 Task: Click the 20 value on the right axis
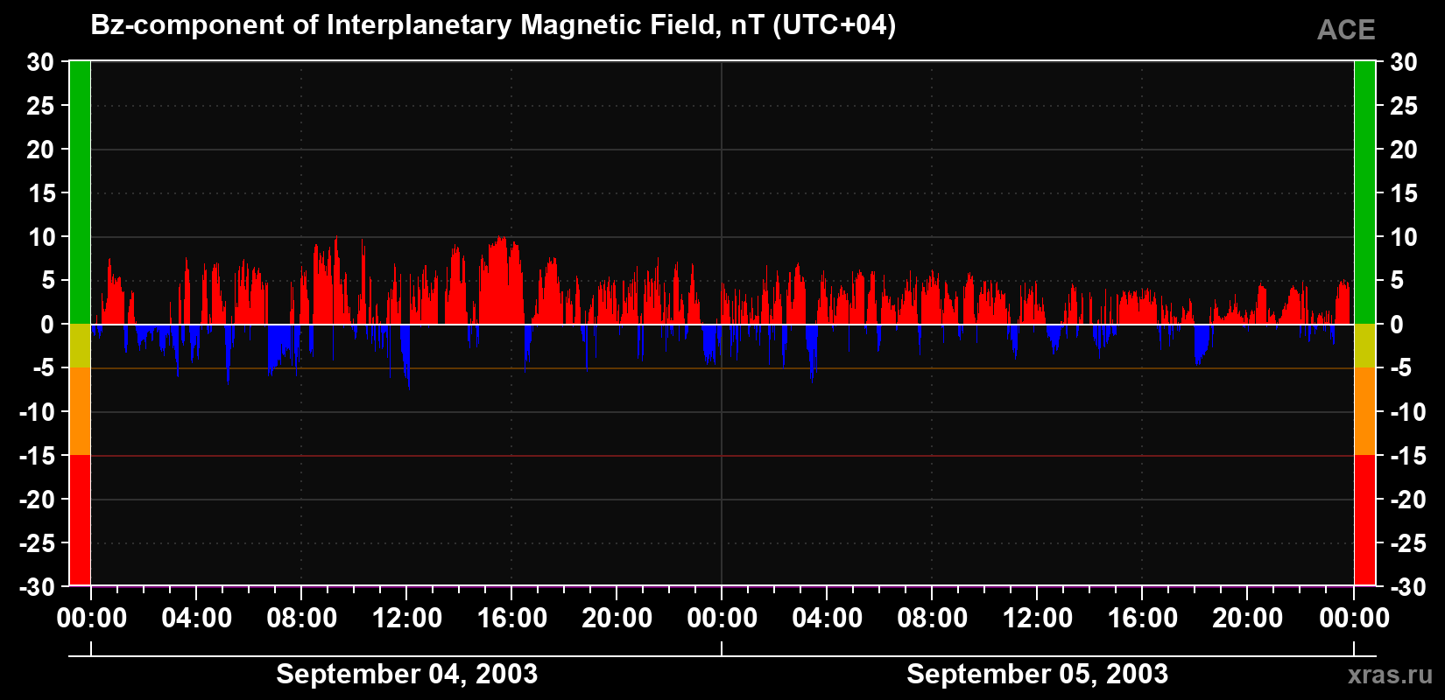click(x=1404, y=150)
